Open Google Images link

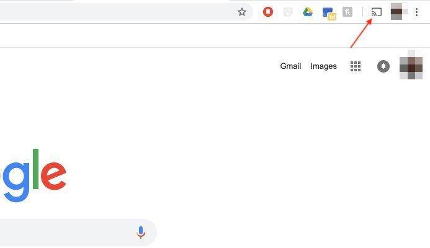324,66
